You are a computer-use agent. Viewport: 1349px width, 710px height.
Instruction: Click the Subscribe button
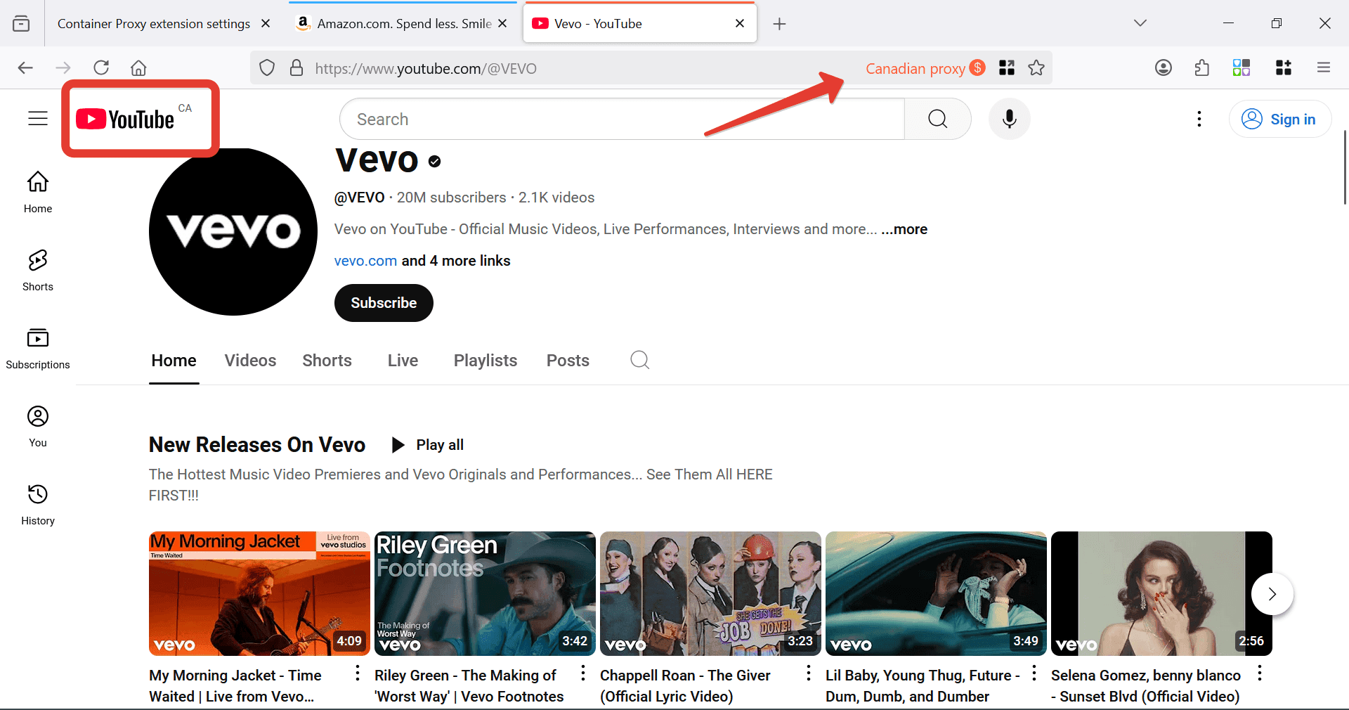[x=384, y=303]
